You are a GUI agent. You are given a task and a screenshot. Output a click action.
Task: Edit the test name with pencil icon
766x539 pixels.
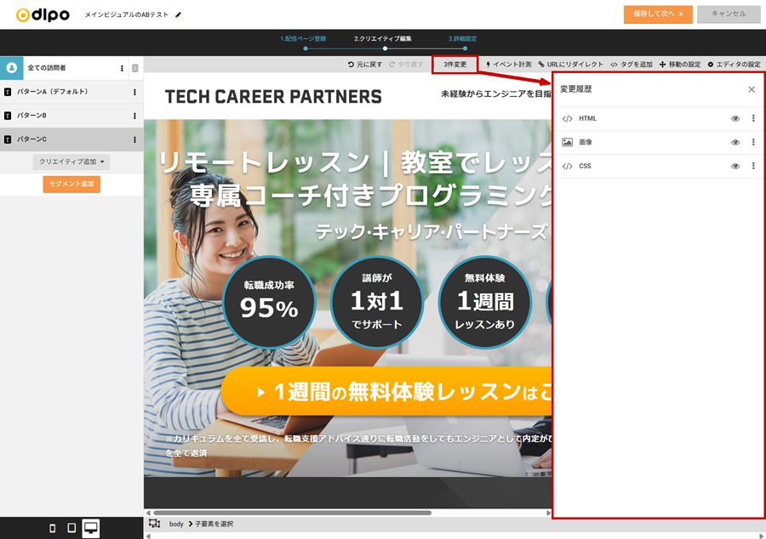pyautogui.click(x=179, y=14)
